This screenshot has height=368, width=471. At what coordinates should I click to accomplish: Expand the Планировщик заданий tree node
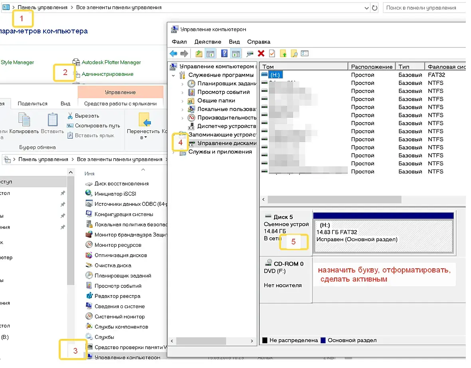[182, 84]
